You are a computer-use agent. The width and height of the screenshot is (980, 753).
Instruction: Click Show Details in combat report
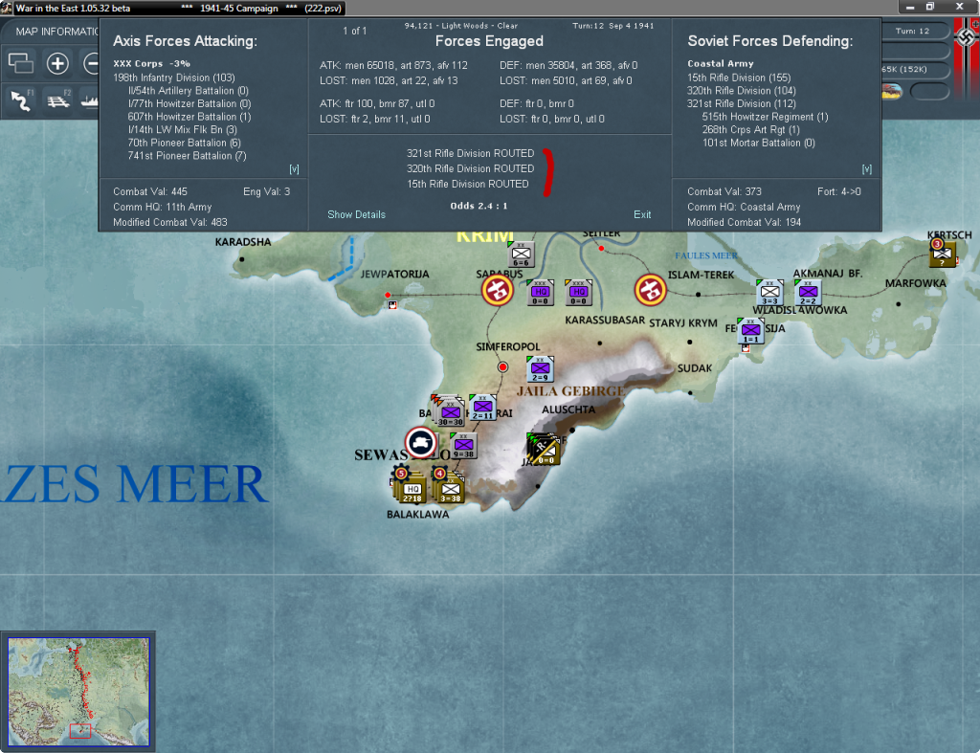[356, 214]
